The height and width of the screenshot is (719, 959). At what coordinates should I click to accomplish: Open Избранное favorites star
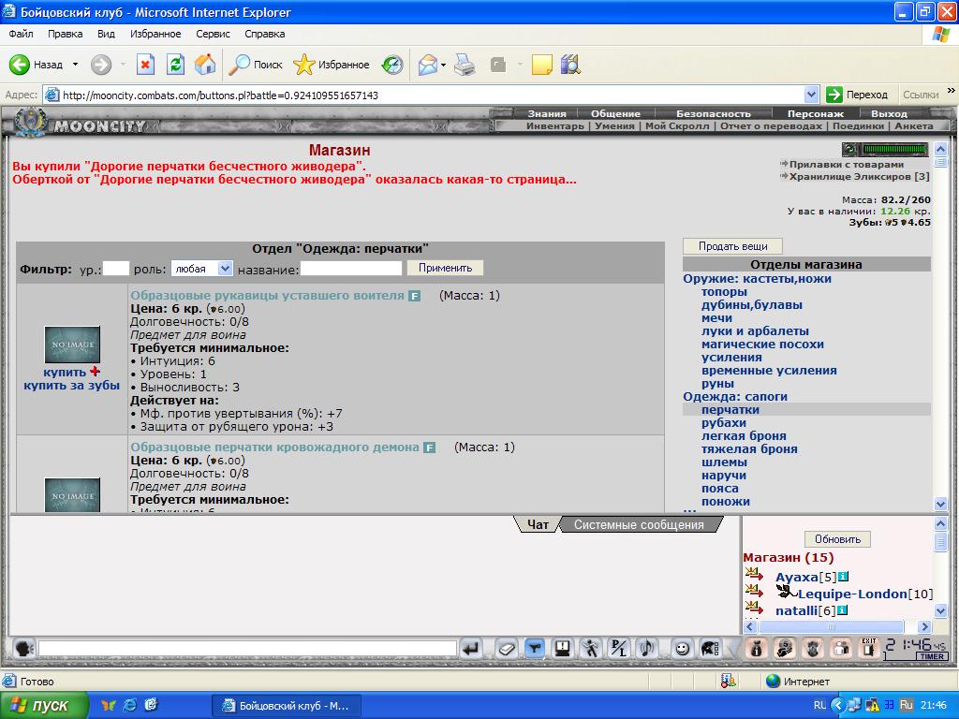(x=332, y=65)
